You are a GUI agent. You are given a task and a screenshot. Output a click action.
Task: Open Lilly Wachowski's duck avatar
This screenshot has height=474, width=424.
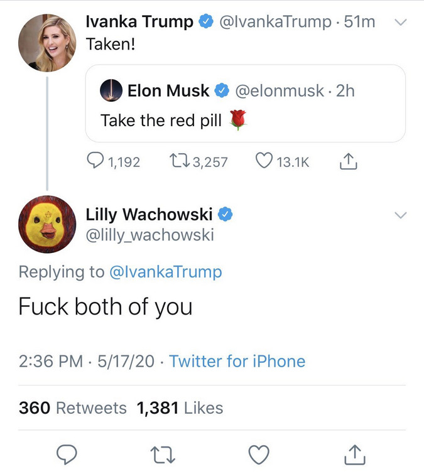point(47,224)
